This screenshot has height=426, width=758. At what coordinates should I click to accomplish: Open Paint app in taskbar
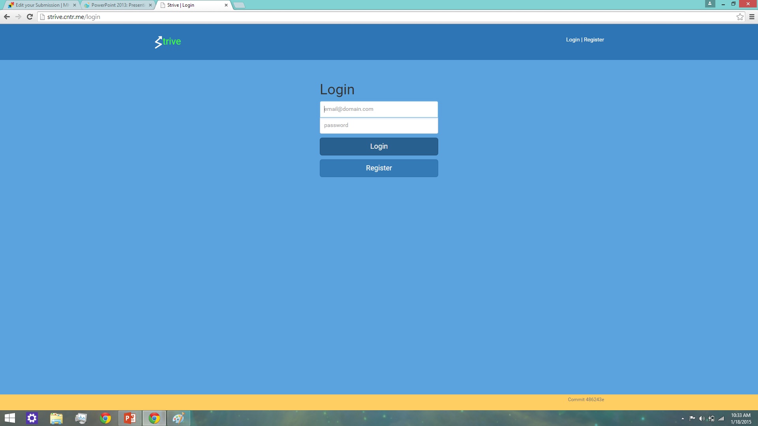click(x=178, y=418)
